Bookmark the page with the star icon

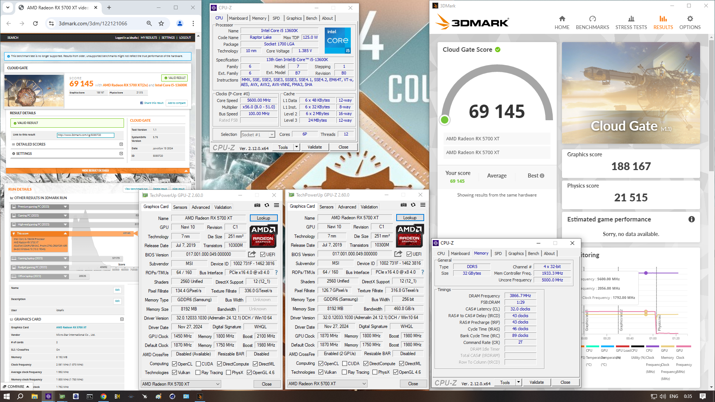161,23
